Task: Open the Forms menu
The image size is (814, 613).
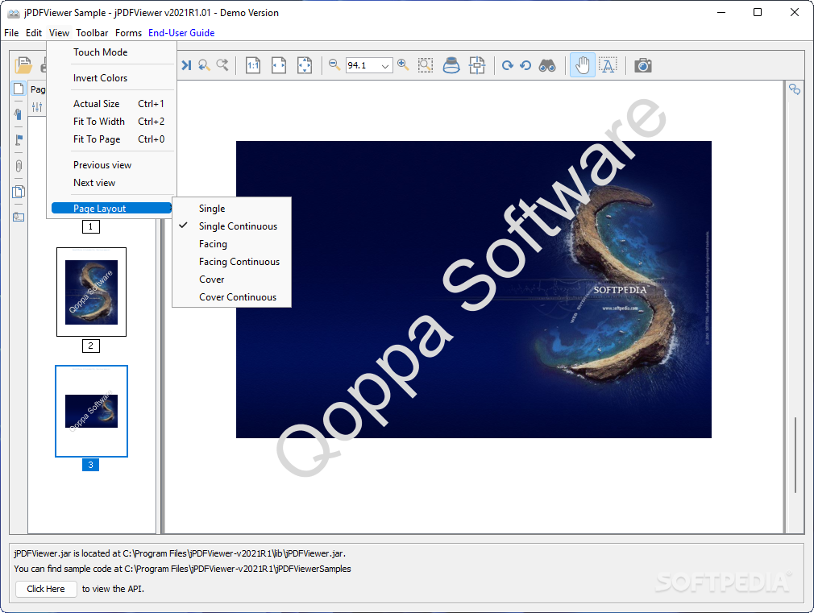Action: 128,33
